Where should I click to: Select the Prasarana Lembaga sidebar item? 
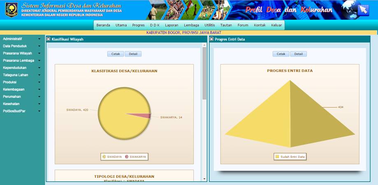pyautogui.click(x=19, y=60)
